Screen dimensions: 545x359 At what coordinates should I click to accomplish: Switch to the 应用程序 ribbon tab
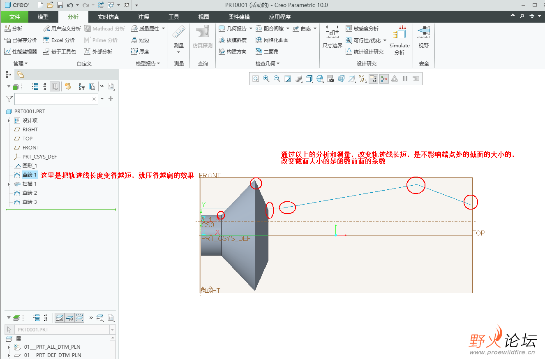point(279,17)
